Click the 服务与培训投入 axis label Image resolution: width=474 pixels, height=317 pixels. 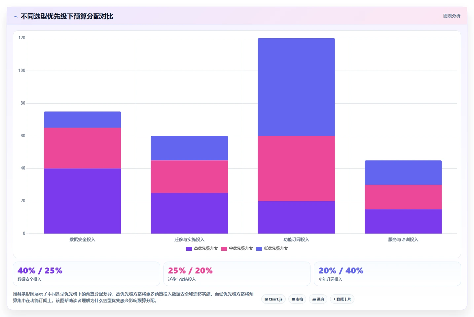[x=403, y=239]
